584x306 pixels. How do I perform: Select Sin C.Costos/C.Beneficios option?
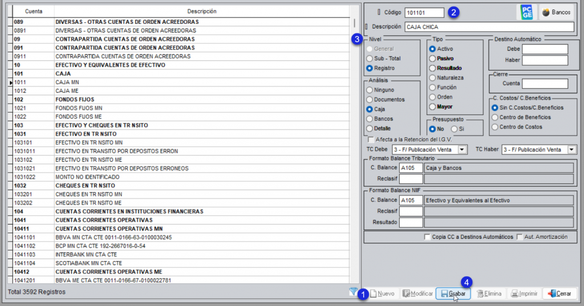click(x=495, y=108)
